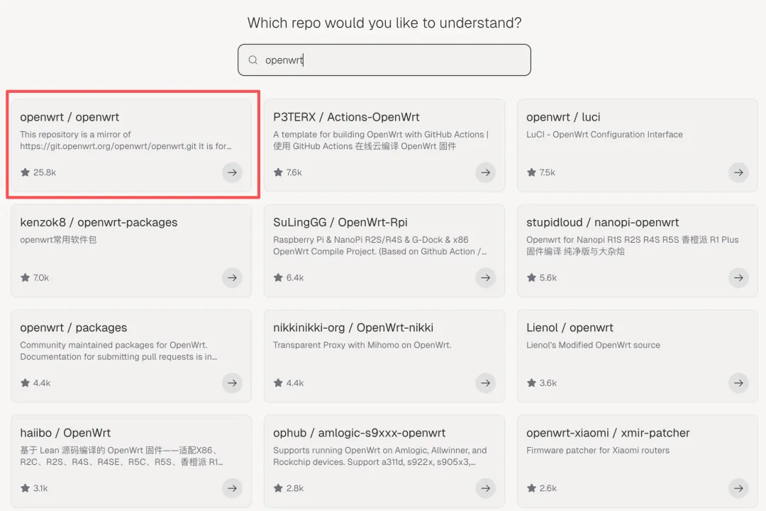This screenshot has width=766, height=511.
Task: Select the Lienol / openwrt repo title
Action: point(570,328)
